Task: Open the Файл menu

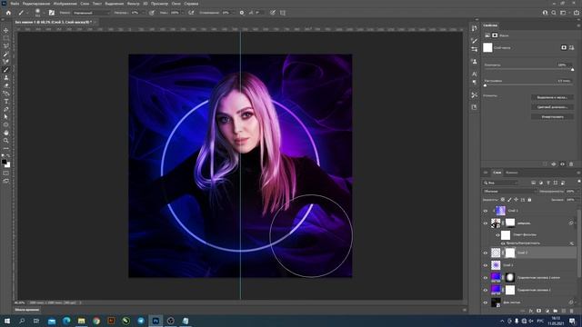Action: (15, 4)
